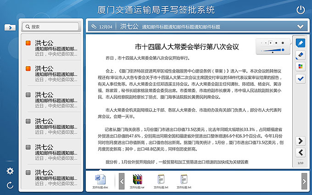Open the color palette tool
Viewport: 312px width, 195px height.
pyautogui.click(x=301, y=67)
